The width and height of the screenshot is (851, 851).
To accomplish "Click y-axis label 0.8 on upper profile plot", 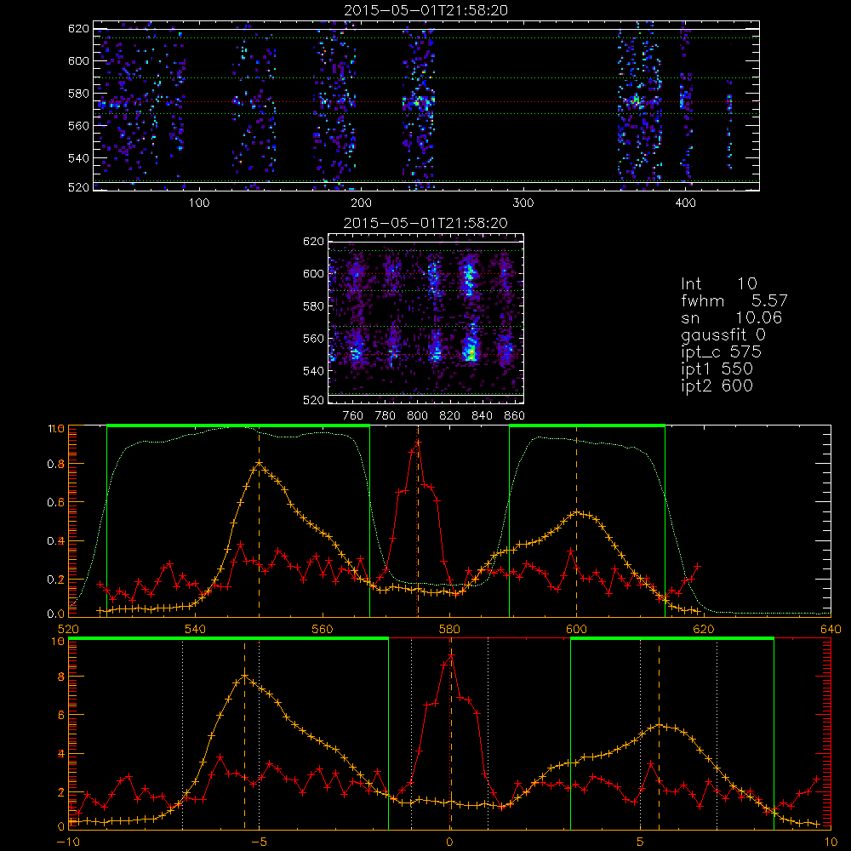I will (x=56, y=464).
